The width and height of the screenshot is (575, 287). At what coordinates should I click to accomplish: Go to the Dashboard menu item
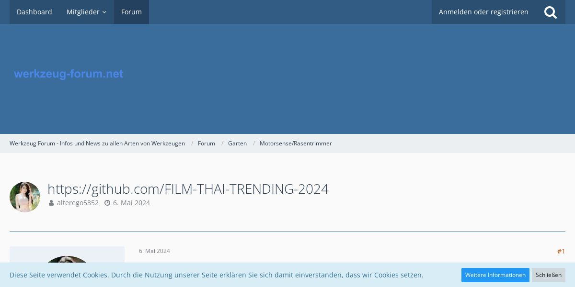pyautogui.click(x=34, y=12)
